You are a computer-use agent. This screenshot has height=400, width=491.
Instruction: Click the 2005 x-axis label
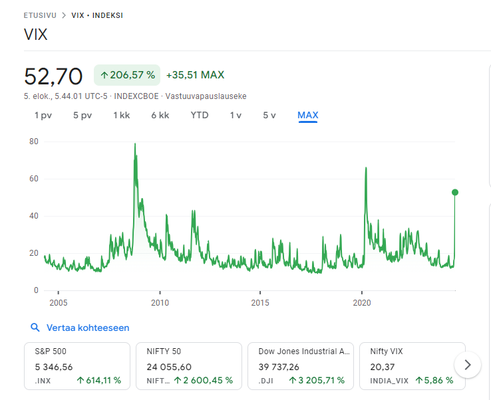59,303
